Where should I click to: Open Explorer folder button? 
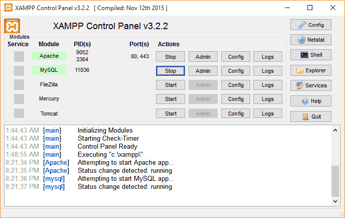coord(311,70)
